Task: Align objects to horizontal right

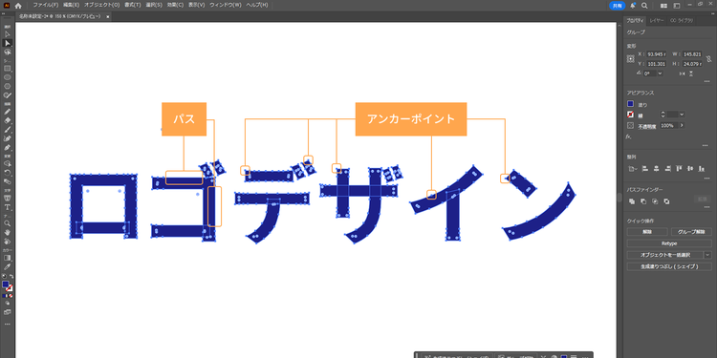Action: 667,168
